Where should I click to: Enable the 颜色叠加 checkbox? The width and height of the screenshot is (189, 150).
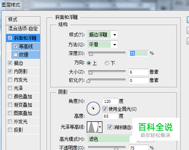(10, 96)
